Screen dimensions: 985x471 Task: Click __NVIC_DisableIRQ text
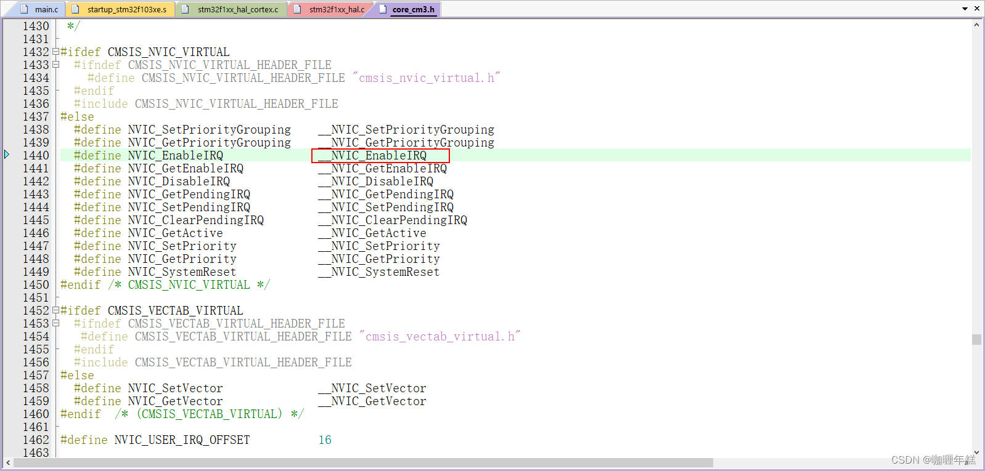(x=376, y=181)
